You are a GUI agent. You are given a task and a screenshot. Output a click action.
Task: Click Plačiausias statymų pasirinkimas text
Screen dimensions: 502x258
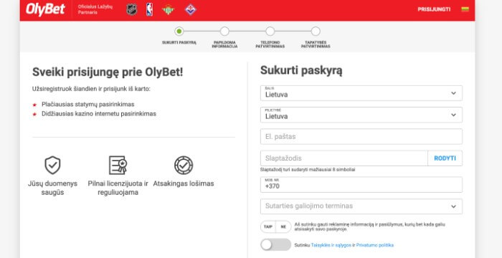(x=88, y=105)
